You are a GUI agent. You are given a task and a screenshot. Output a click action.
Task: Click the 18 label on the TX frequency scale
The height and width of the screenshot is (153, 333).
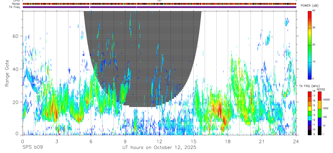pos(314,92)
